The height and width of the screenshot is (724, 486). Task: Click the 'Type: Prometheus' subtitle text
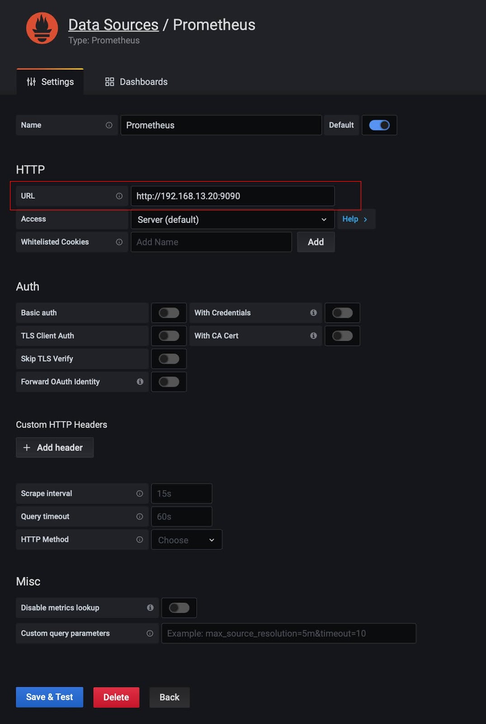[104, 40]
